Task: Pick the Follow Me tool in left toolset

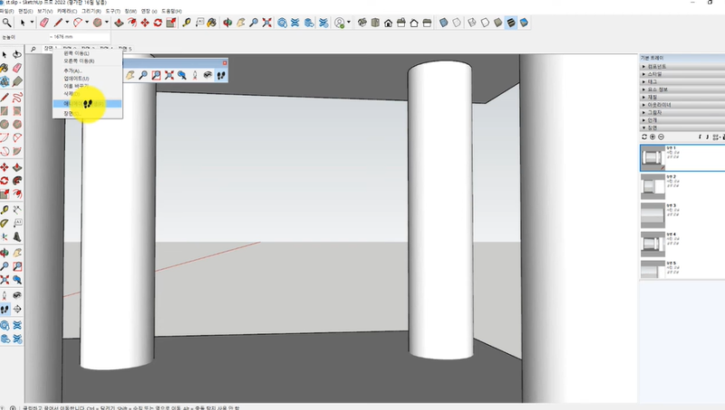Action: click(x=17, y=180)
